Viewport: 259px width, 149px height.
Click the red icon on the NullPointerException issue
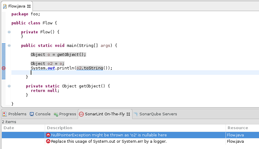48,135
